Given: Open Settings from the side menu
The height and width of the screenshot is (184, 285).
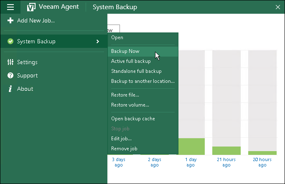Looking at the screenshot, I should (54, 62).
